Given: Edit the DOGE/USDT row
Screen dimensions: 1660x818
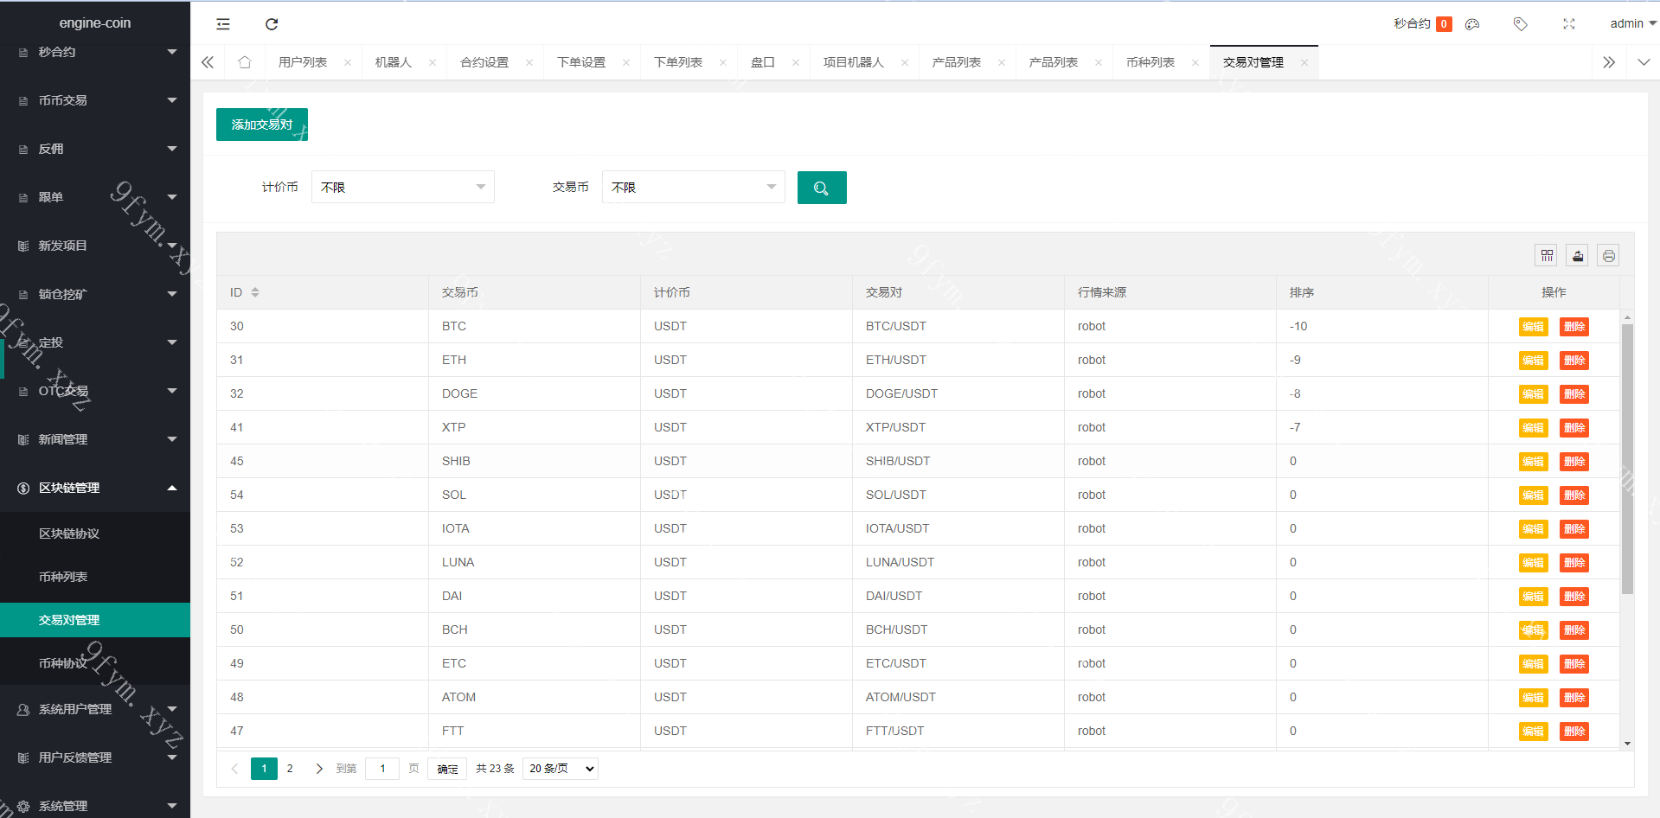Looking at the screenshot, I should [1533, 394].
